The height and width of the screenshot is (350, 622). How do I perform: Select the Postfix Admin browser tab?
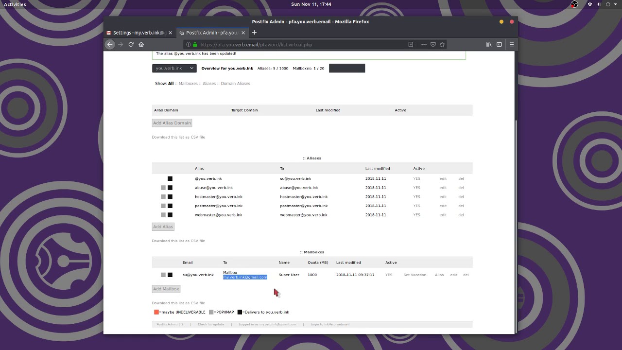coord(211,33)
